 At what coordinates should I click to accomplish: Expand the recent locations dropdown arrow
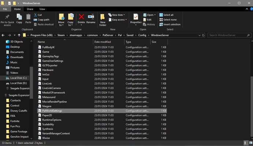point(15,35)
